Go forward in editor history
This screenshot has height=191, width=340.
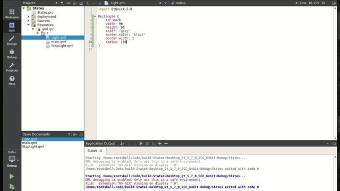point(93,3)
